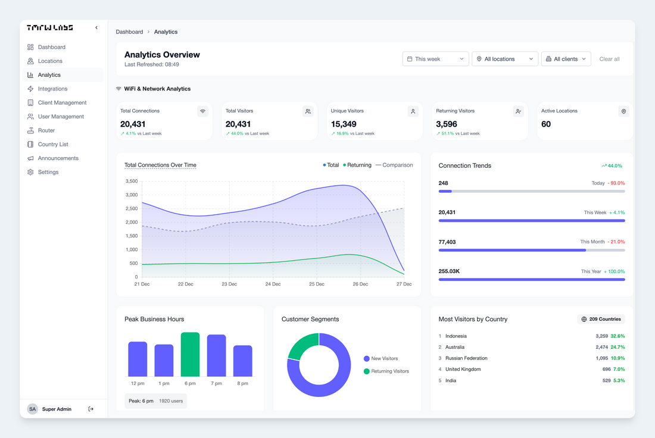The height and width of the screenshot is (438, 655).
Task: Click the United Kingdom country row
Action: click(x=532, y=370)
